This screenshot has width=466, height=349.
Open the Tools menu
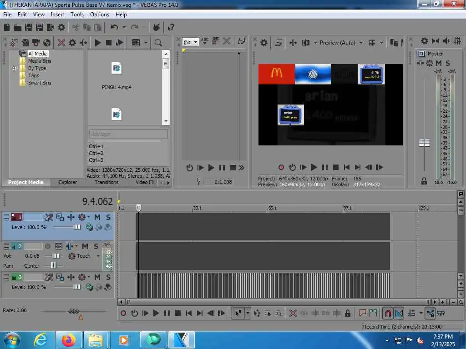[x=77, y=15]
